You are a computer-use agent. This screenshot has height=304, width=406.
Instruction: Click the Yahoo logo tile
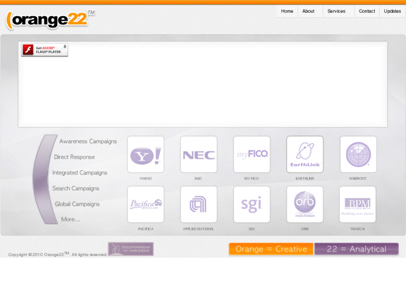tap(146, 155)
